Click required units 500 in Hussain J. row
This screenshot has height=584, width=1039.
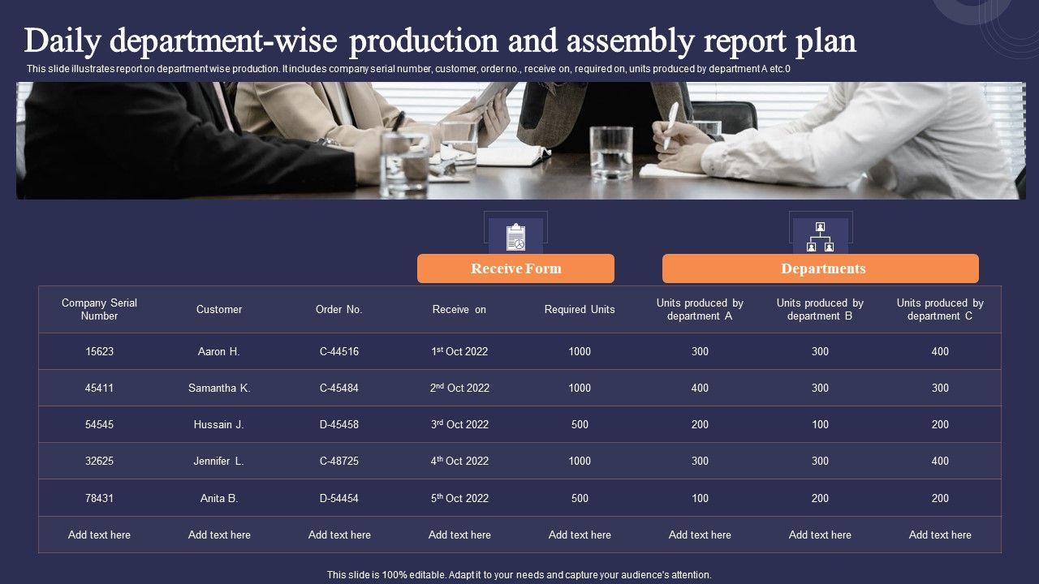coord(580,424)
